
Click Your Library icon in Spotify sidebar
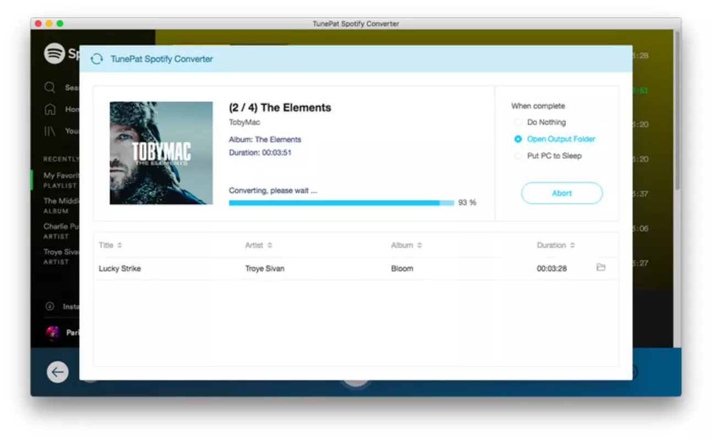[50, 131]
